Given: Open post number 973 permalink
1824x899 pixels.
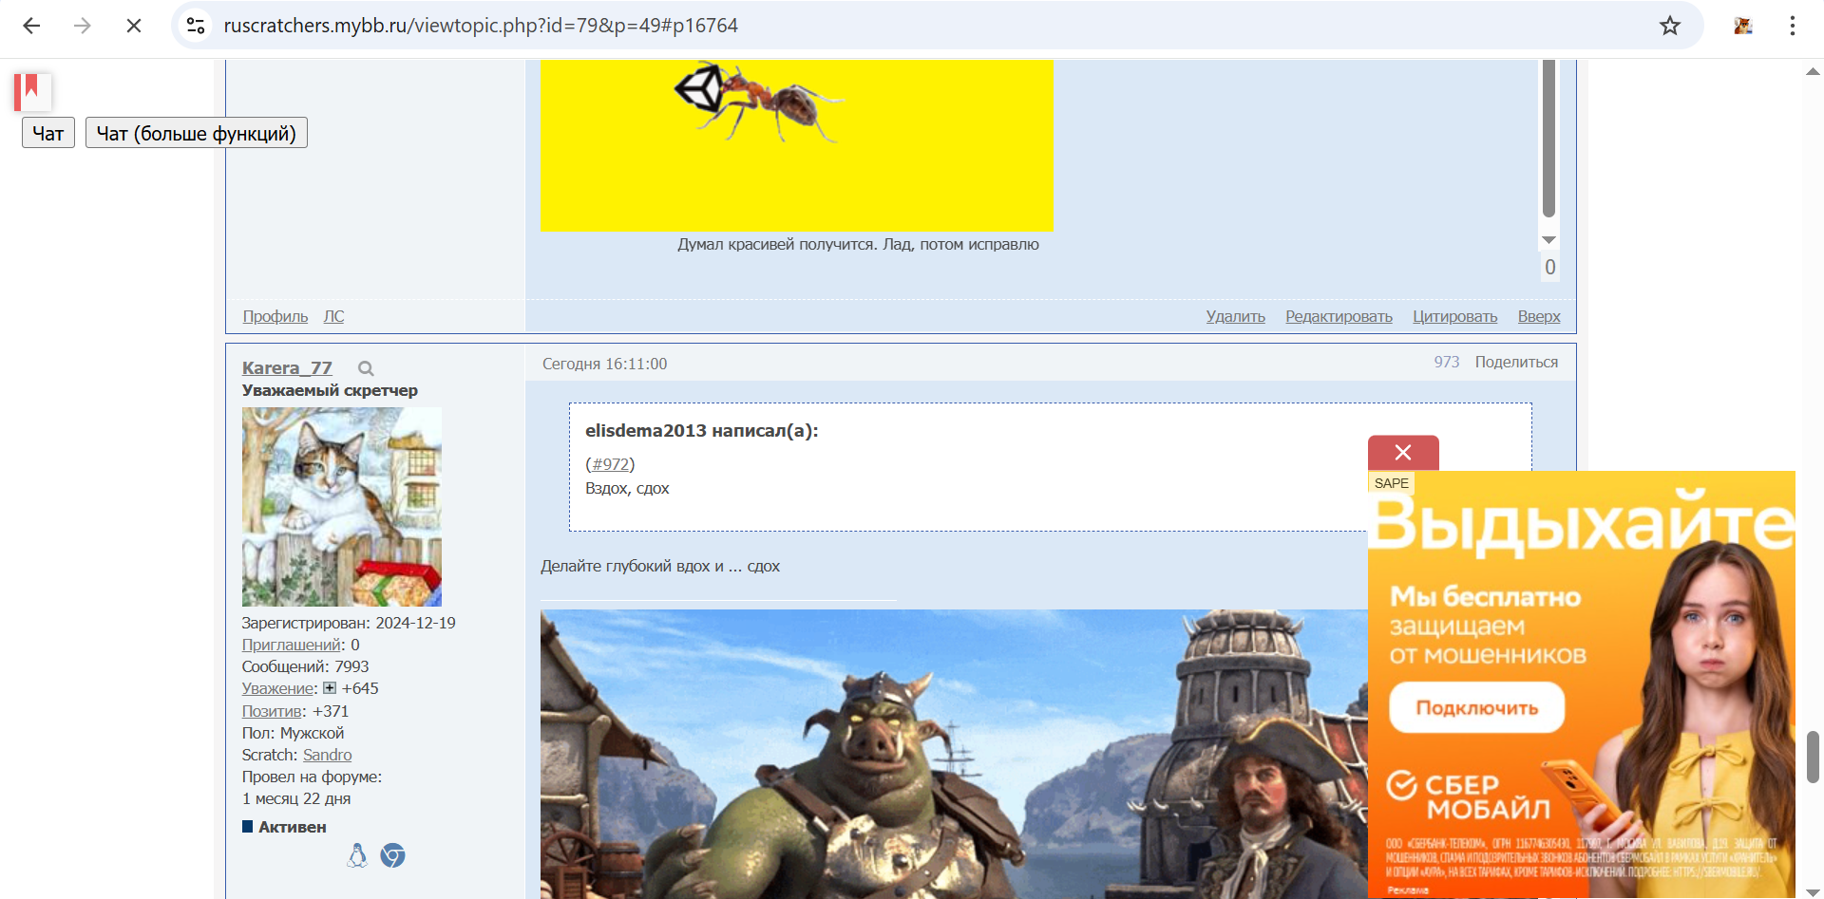Looking at the screenshot, I should point(1447,362).
